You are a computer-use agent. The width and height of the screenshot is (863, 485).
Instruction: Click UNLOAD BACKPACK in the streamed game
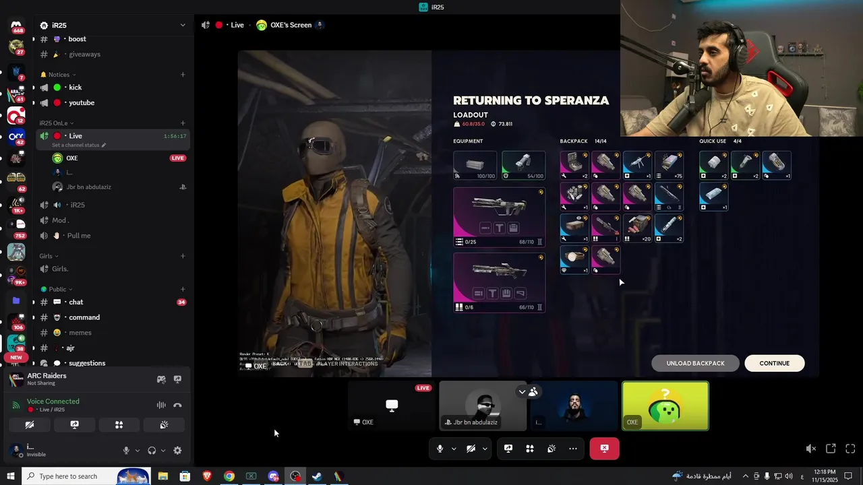coord(695,363)
